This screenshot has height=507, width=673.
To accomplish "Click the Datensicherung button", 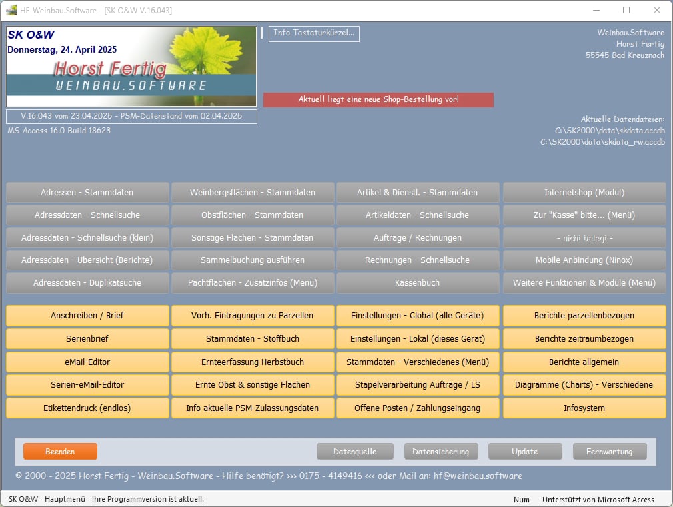I will [440, 452].
